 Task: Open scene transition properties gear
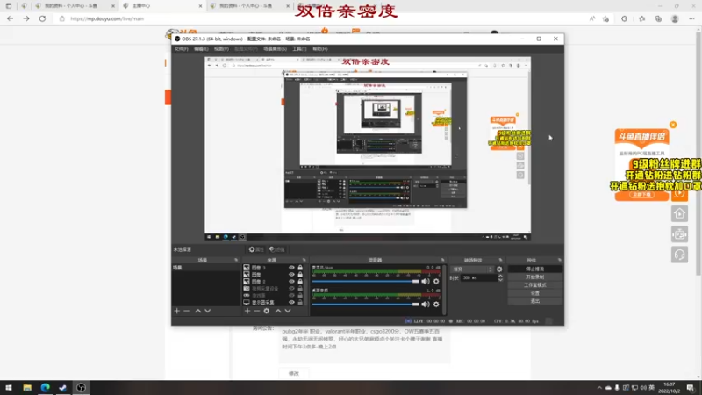click(499, 269)
